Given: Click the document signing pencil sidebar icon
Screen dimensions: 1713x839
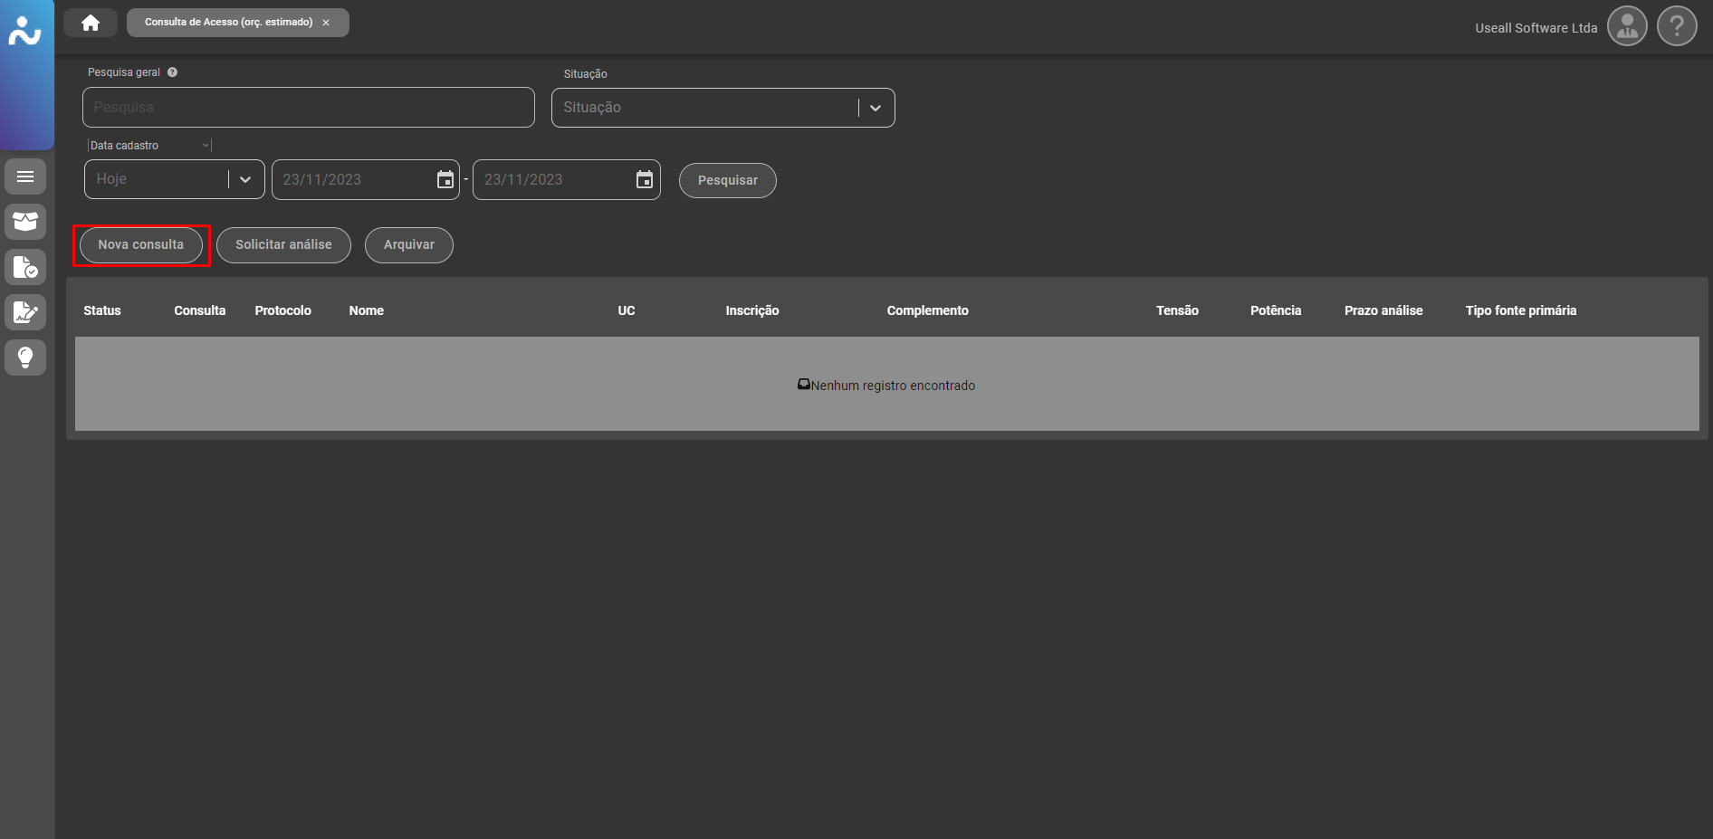Looking at the screenshot, I should pyautogui.click(x=25, y=312).
